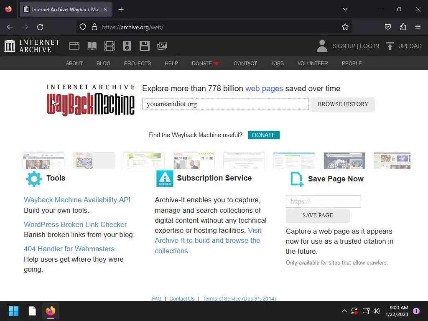Image resolution: width=428 pixels, height=321 pixels.
Task: Open a new browser tab
Action: point(121,10)
